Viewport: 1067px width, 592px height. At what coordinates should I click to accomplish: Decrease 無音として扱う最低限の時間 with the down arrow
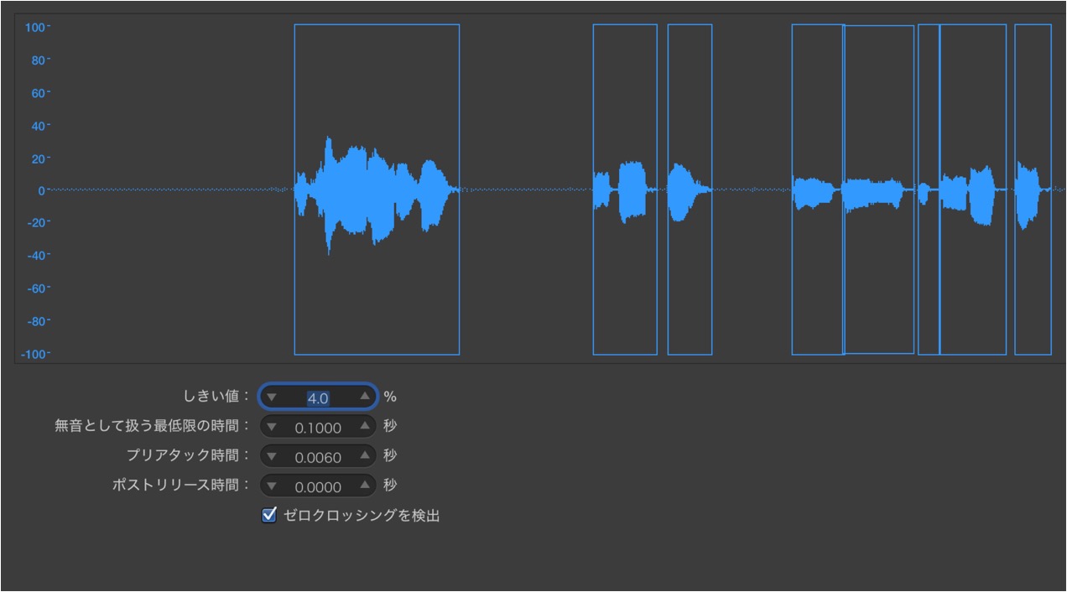coord(271,427)
